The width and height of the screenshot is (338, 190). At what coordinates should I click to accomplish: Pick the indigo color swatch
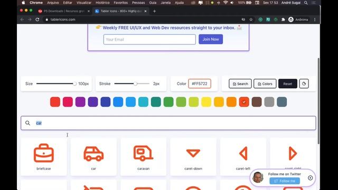click(106, 102)
